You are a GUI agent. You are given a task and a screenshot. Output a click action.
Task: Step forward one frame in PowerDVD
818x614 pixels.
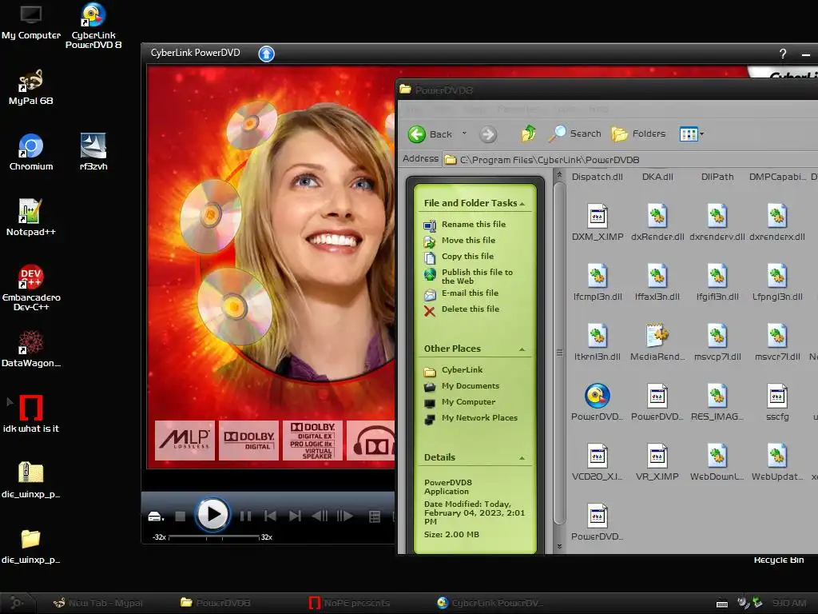coord(345,516)
